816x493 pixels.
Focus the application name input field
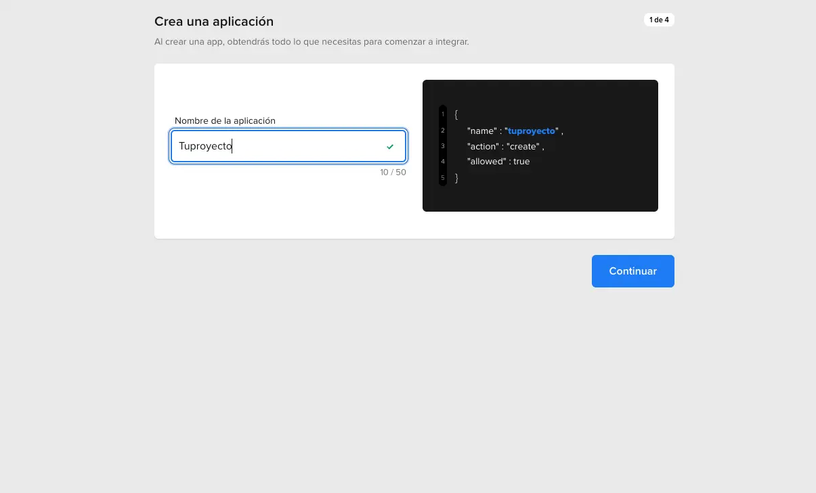click(278, 146)
